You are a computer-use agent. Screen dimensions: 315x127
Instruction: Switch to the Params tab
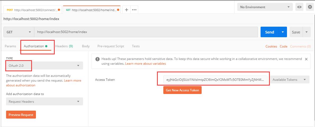click(x=10, y=46)
